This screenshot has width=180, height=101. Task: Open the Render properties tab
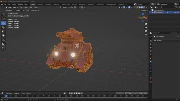coord(151,41)
